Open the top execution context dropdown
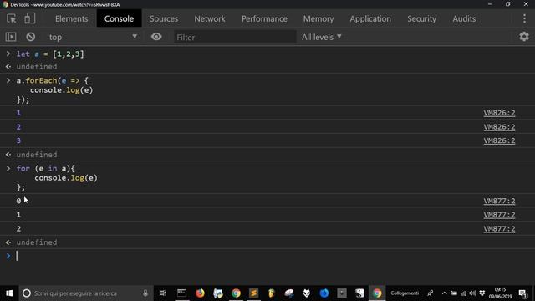The image size is (535, 301). click(93, 37)
